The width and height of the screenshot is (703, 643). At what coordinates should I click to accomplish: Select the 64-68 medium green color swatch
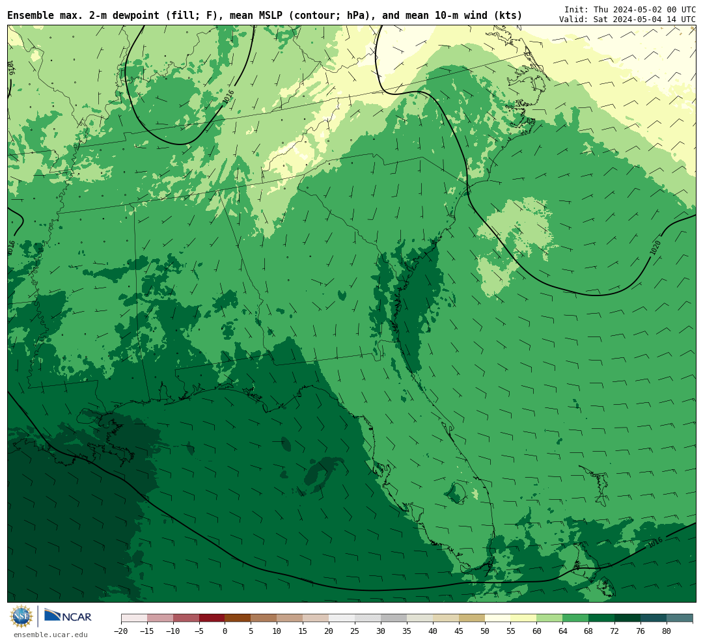tap(575, 618)
